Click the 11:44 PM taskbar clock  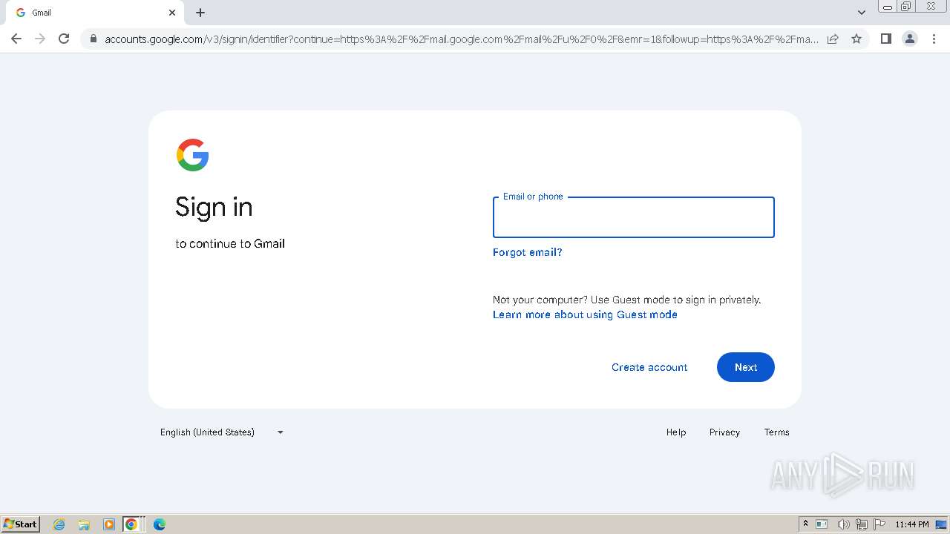tap(912, 524)
